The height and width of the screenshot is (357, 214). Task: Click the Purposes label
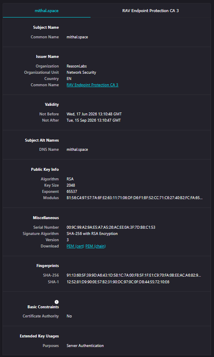click(x=50, y=346)
